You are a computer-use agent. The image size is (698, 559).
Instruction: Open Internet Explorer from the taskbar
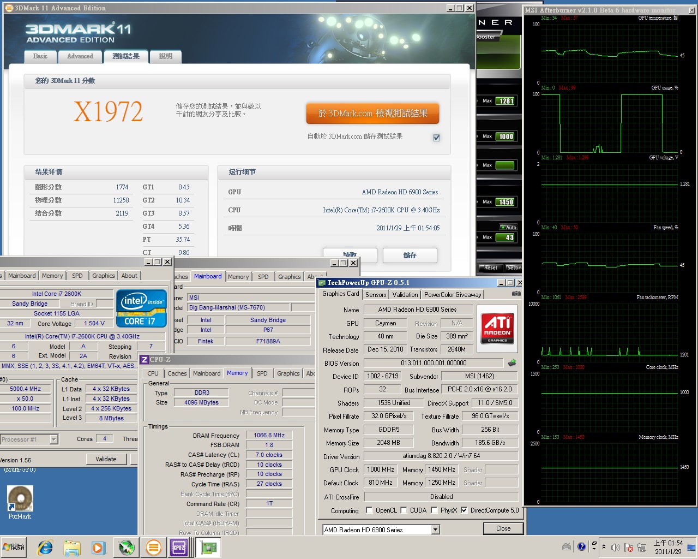coord(45,547)
